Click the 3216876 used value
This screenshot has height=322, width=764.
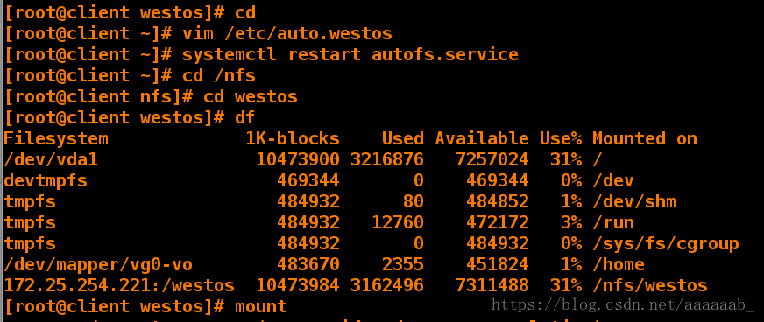click(387, 159)
